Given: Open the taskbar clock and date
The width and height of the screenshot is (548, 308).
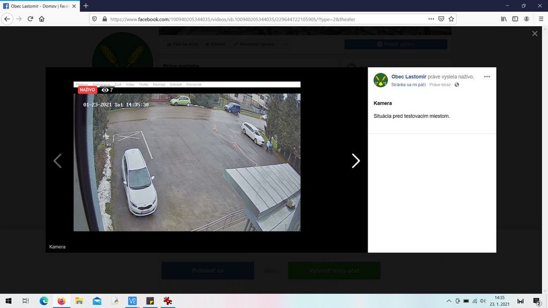Looking at the screenshot, I should tap(500, 301).
